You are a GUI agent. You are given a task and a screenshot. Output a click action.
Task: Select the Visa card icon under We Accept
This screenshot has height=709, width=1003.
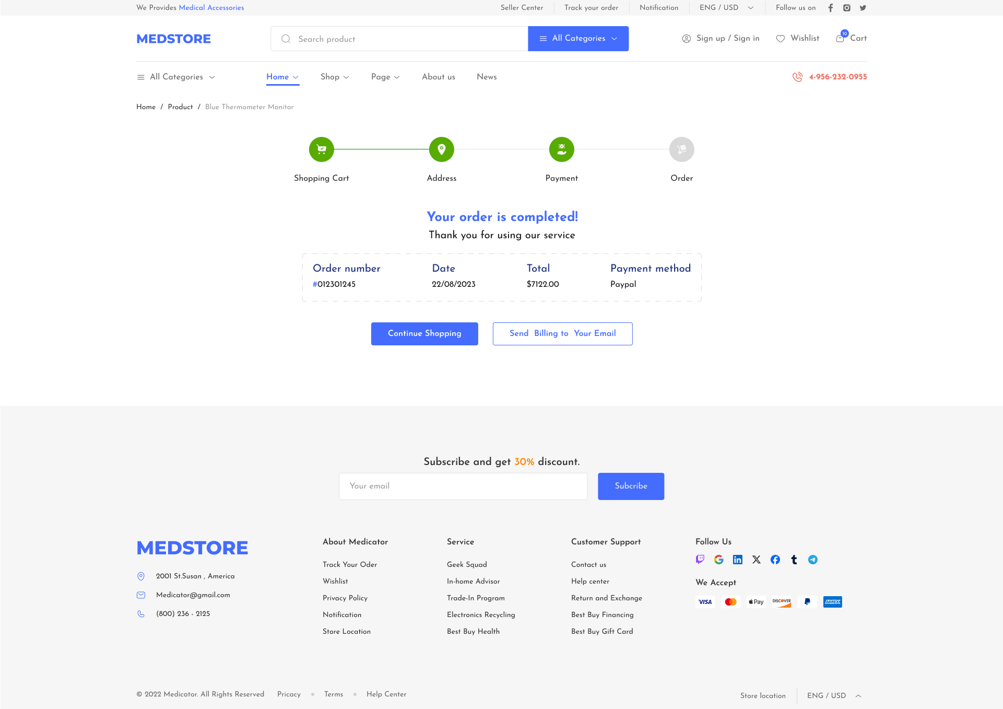[705, 601]
